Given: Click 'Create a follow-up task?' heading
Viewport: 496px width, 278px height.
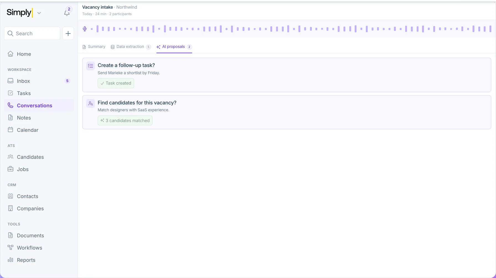Looking at the screenshot, I should tap(126, 65).
